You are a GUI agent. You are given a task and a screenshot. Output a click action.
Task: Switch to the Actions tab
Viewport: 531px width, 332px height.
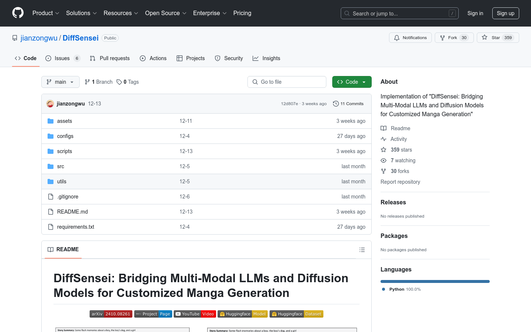(x=153, y=58)
